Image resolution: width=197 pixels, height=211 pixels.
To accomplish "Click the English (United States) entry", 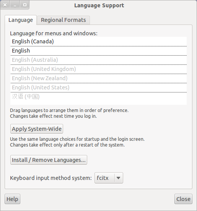I will click(98, 87).
